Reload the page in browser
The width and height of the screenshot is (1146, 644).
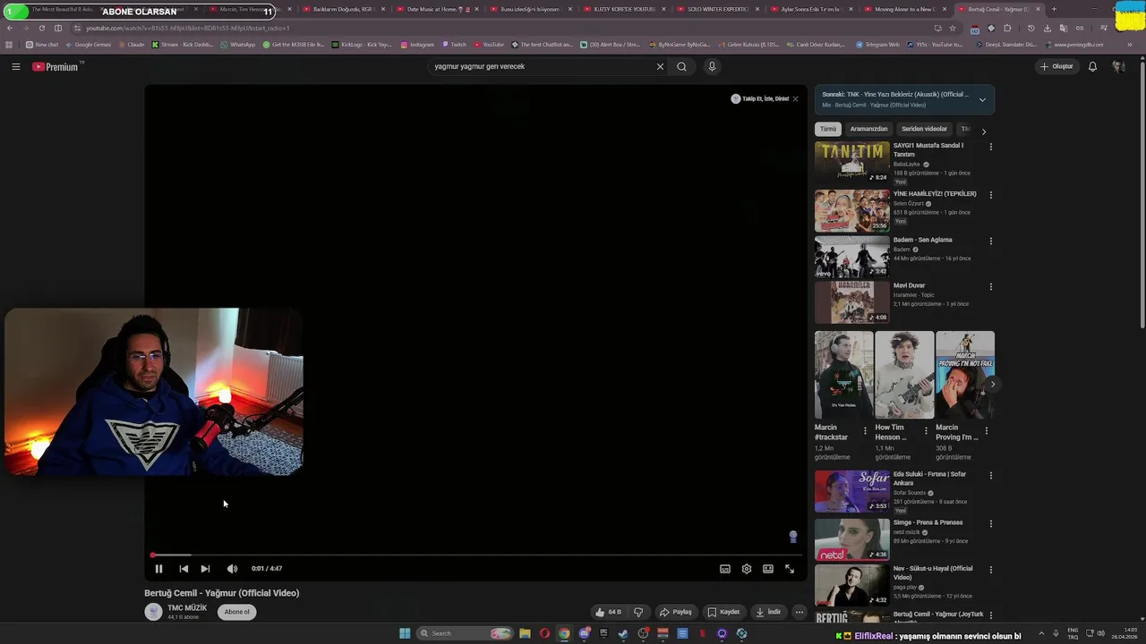[41, 28]
